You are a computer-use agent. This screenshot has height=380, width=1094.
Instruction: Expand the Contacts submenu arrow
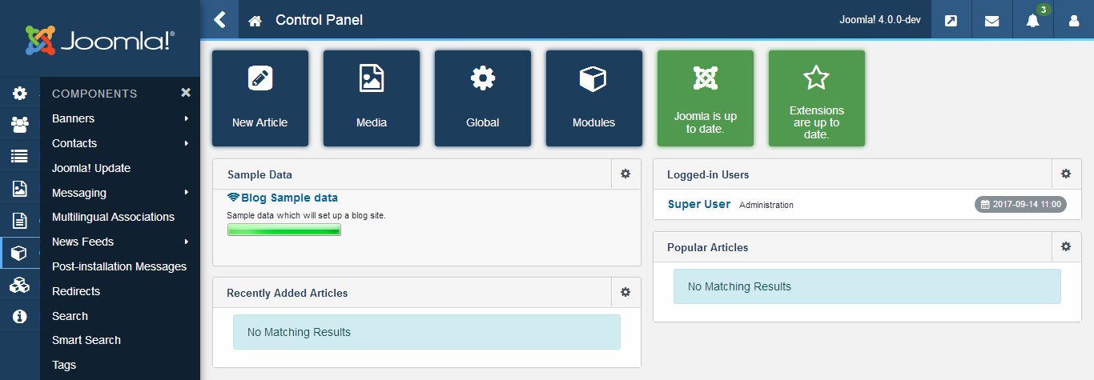186,143
